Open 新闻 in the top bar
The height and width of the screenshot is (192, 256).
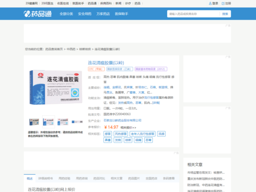coord(118,3)
